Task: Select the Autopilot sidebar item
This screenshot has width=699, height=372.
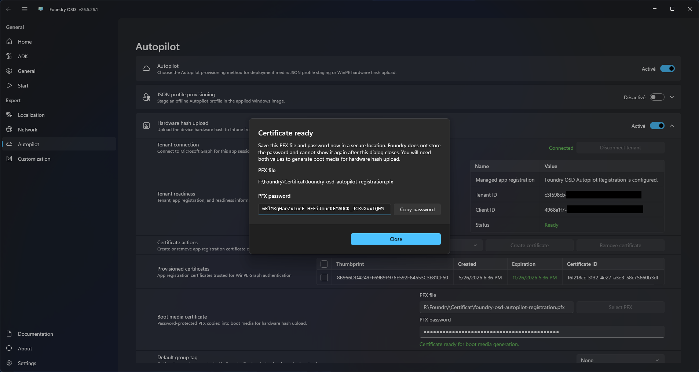Action: click(59, 144)
